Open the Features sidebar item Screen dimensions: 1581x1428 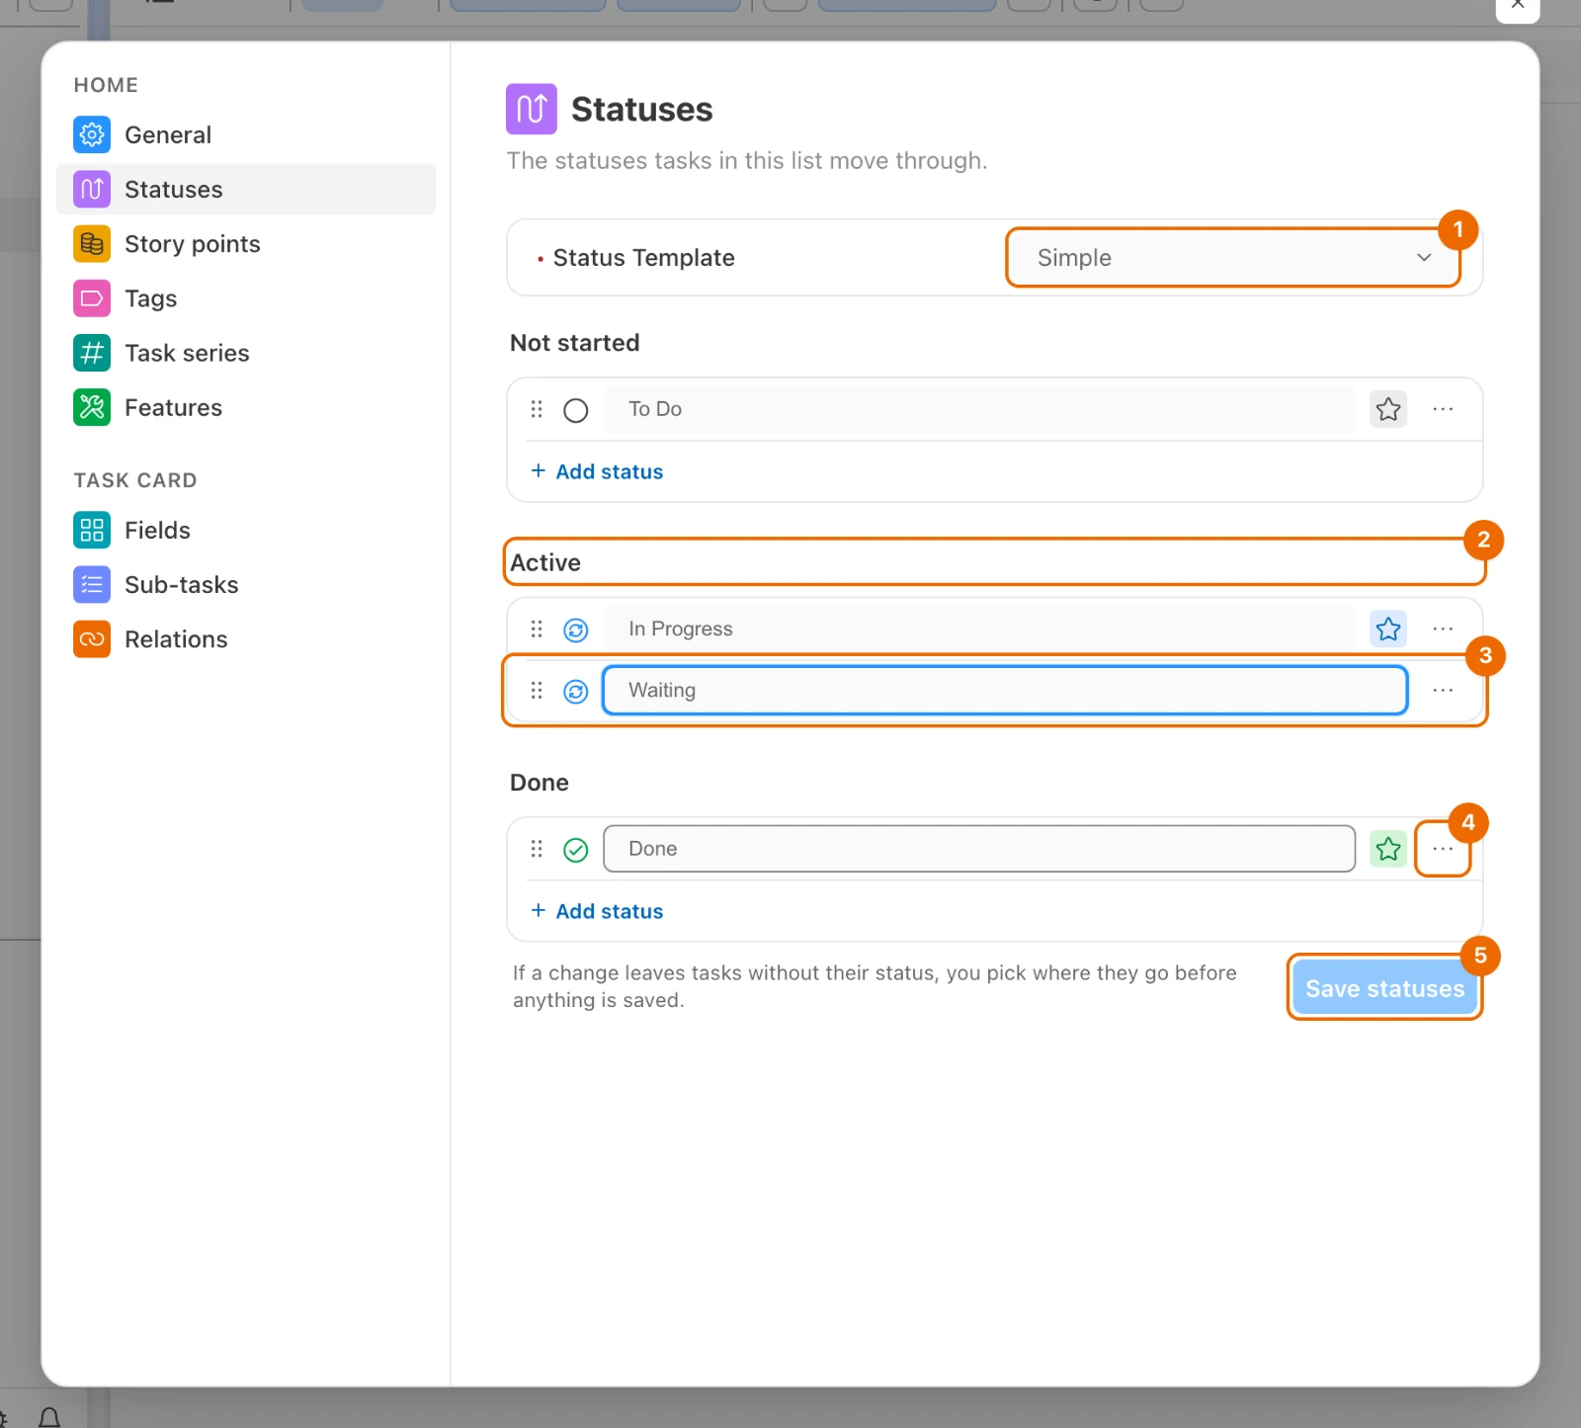pyautogui.click(x=246, y=407)
